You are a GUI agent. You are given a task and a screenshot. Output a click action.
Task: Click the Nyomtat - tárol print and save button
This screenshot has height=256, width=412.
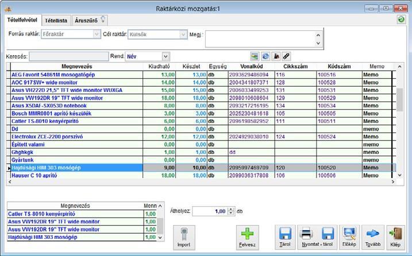[x=317, y=238]
